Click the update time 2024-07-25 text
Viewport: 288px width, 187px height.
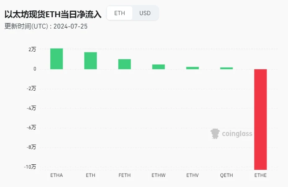click(x=71, y=26)
